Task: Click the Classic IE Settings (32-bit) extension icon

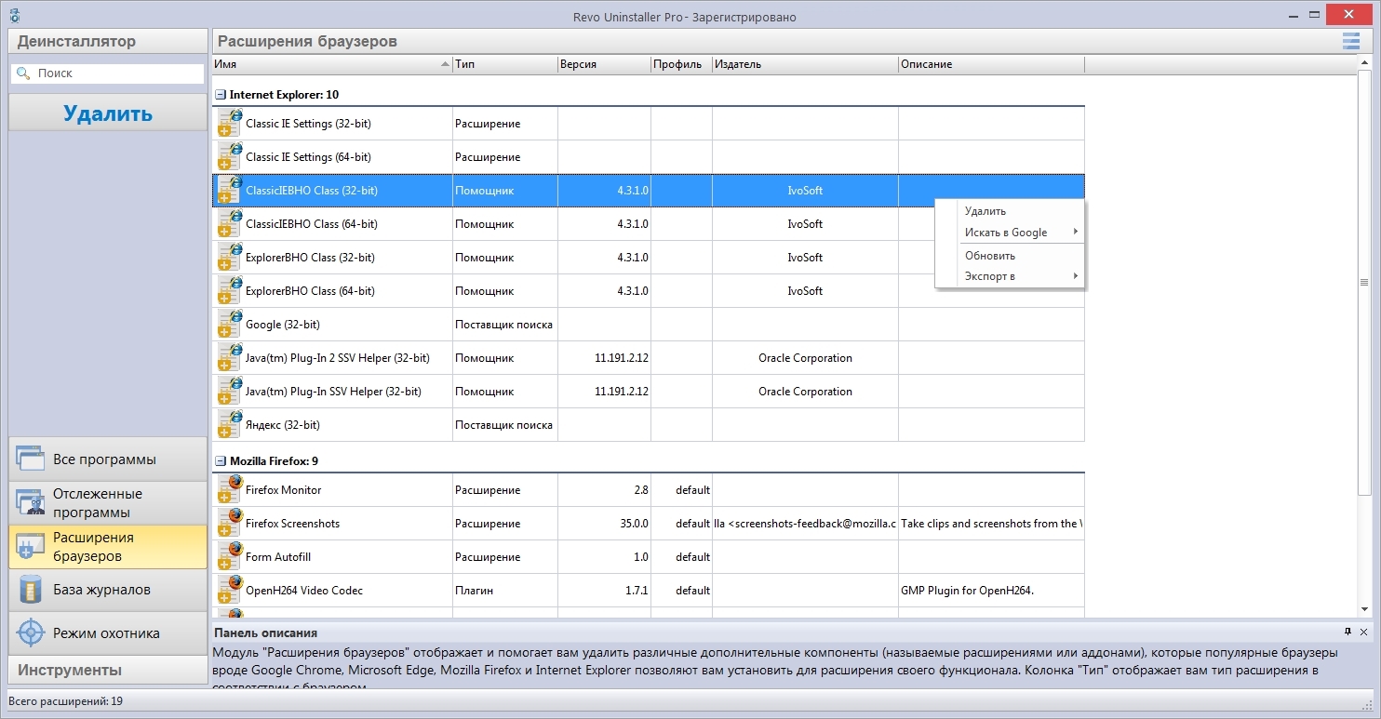Action: tap(229, 123)
